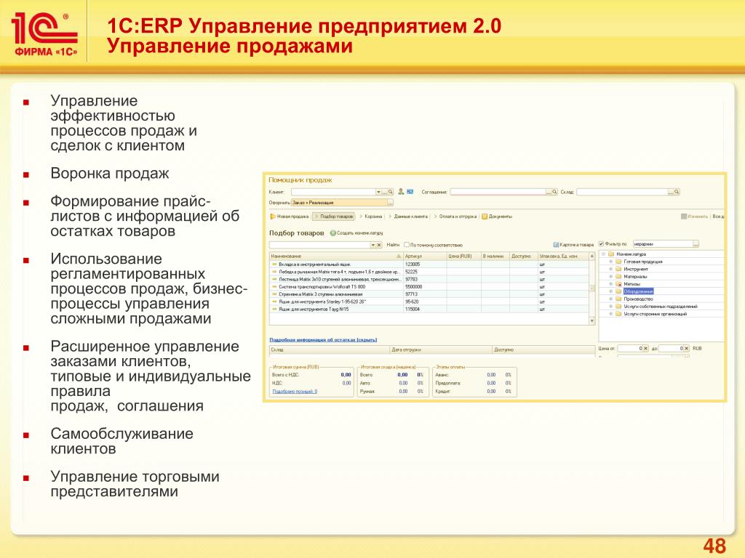The height and width of the screenshot is (558, 745).
Task: Toggle the Фильтр по checkbox
Action: pyautogui.click(x=601, y=244)
